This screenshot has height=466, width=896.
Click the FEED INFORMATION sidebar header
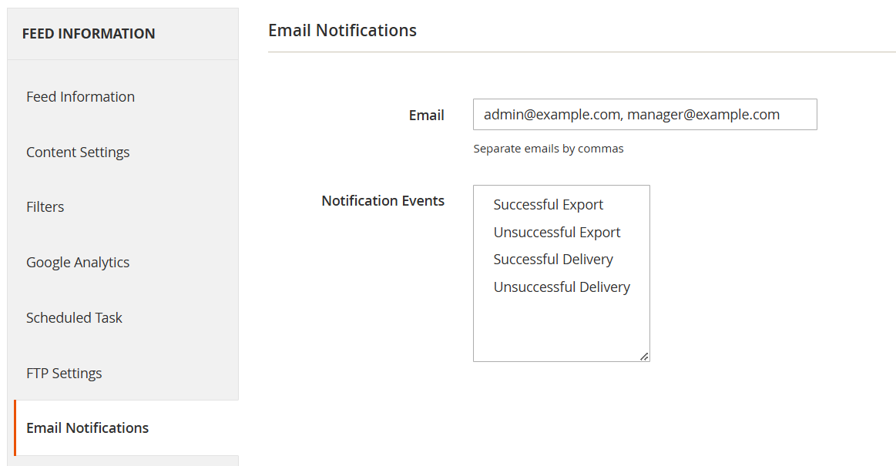tap(89, 34)
